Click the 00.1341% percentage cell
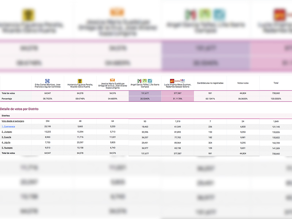Viewport: 292px width, 219px height. coord(210,99)
